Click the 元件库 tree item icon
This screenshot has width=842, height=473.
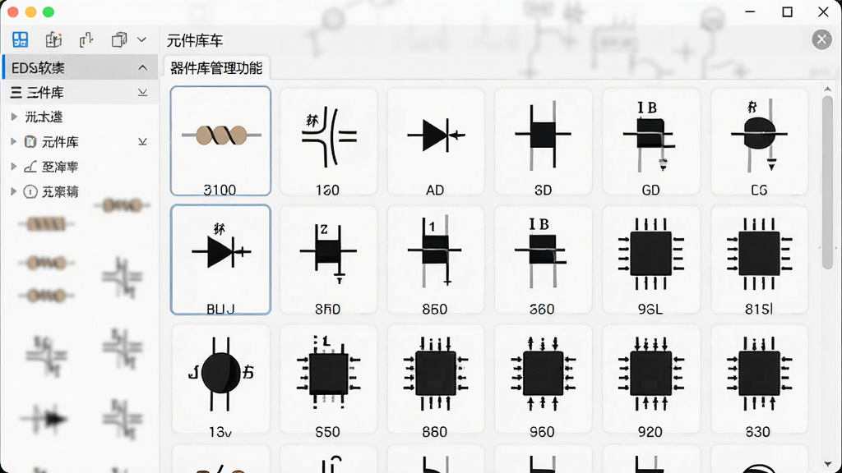(x=30, y=141)
